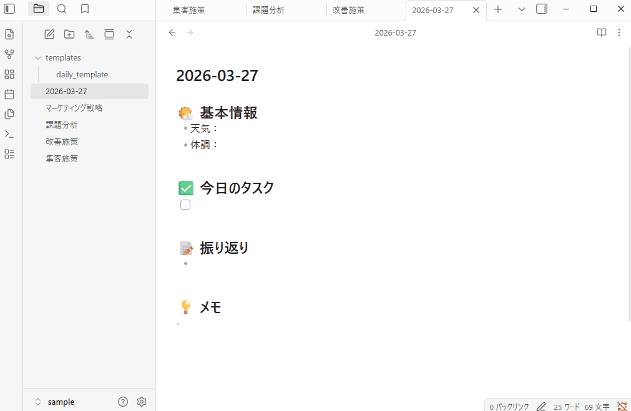Open settings with the gear button
This screenshot has height=411, width=631.
(142, 402)
